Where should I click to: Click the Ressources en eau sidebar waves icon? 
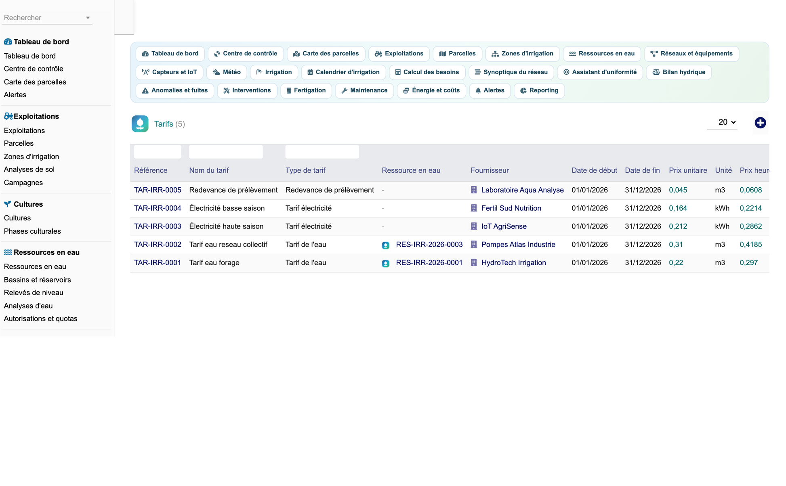(8, 252)
